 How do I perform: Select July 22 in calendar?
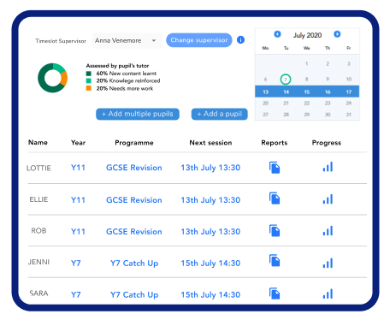307,103
